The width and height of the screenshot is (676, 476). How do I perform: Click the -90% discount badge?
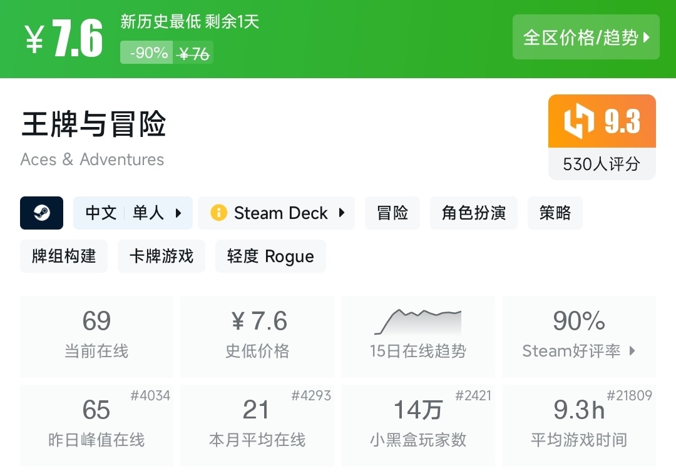tap(149, 53)
